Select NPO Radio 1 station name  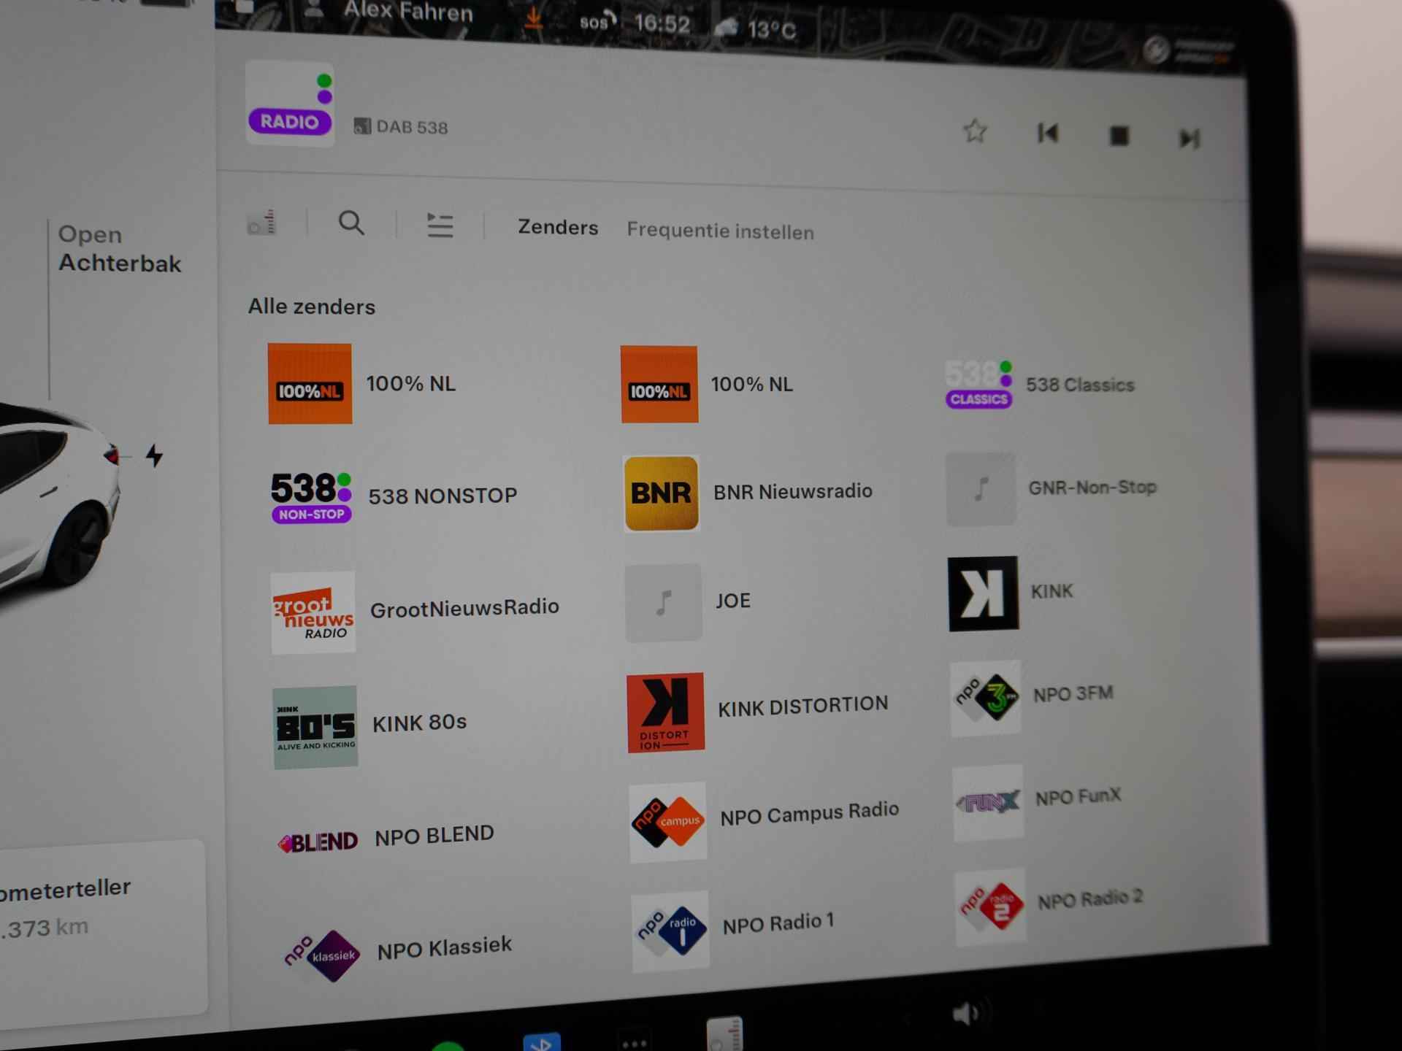click(x=778, y=923)
